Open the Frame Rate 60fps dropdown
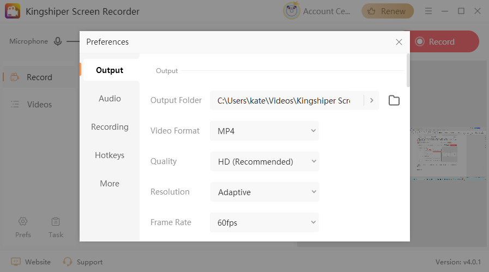489x272 pixels. pos(264,223)
